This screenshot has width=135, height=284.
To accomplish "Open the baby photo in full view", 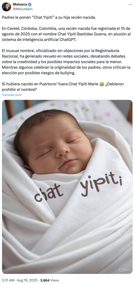I will [x=67, y=187].
